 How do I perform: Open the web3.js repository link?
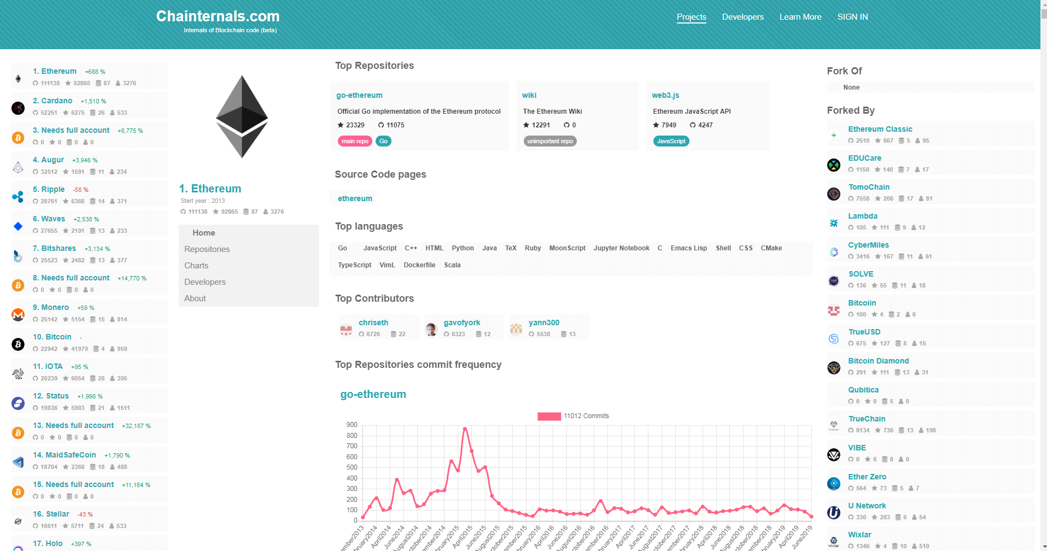point(665,95)
